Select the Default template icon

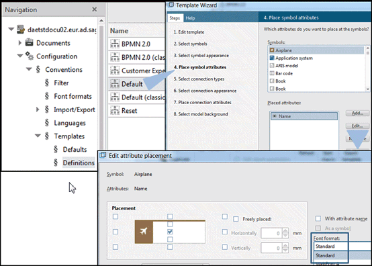pyautogui.click(x=115, y=84)
